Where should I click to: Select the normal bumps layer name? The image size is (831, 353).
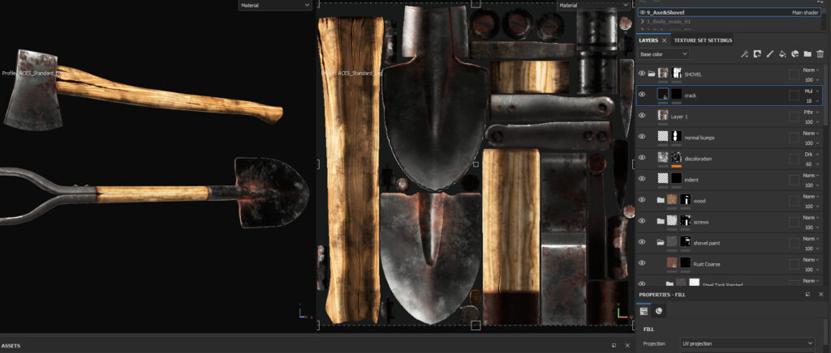(700, 138)
